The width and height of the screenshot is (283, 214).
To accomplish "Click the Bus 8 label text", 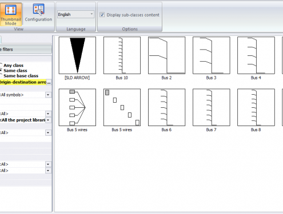I will tap(256, 130).
